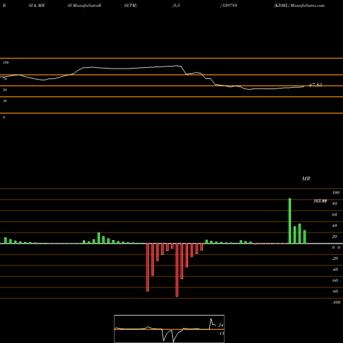Click the "24" label in mini chart
This screenshot has height=343, width=343.
pyautogui.click(x=221, y=325)
